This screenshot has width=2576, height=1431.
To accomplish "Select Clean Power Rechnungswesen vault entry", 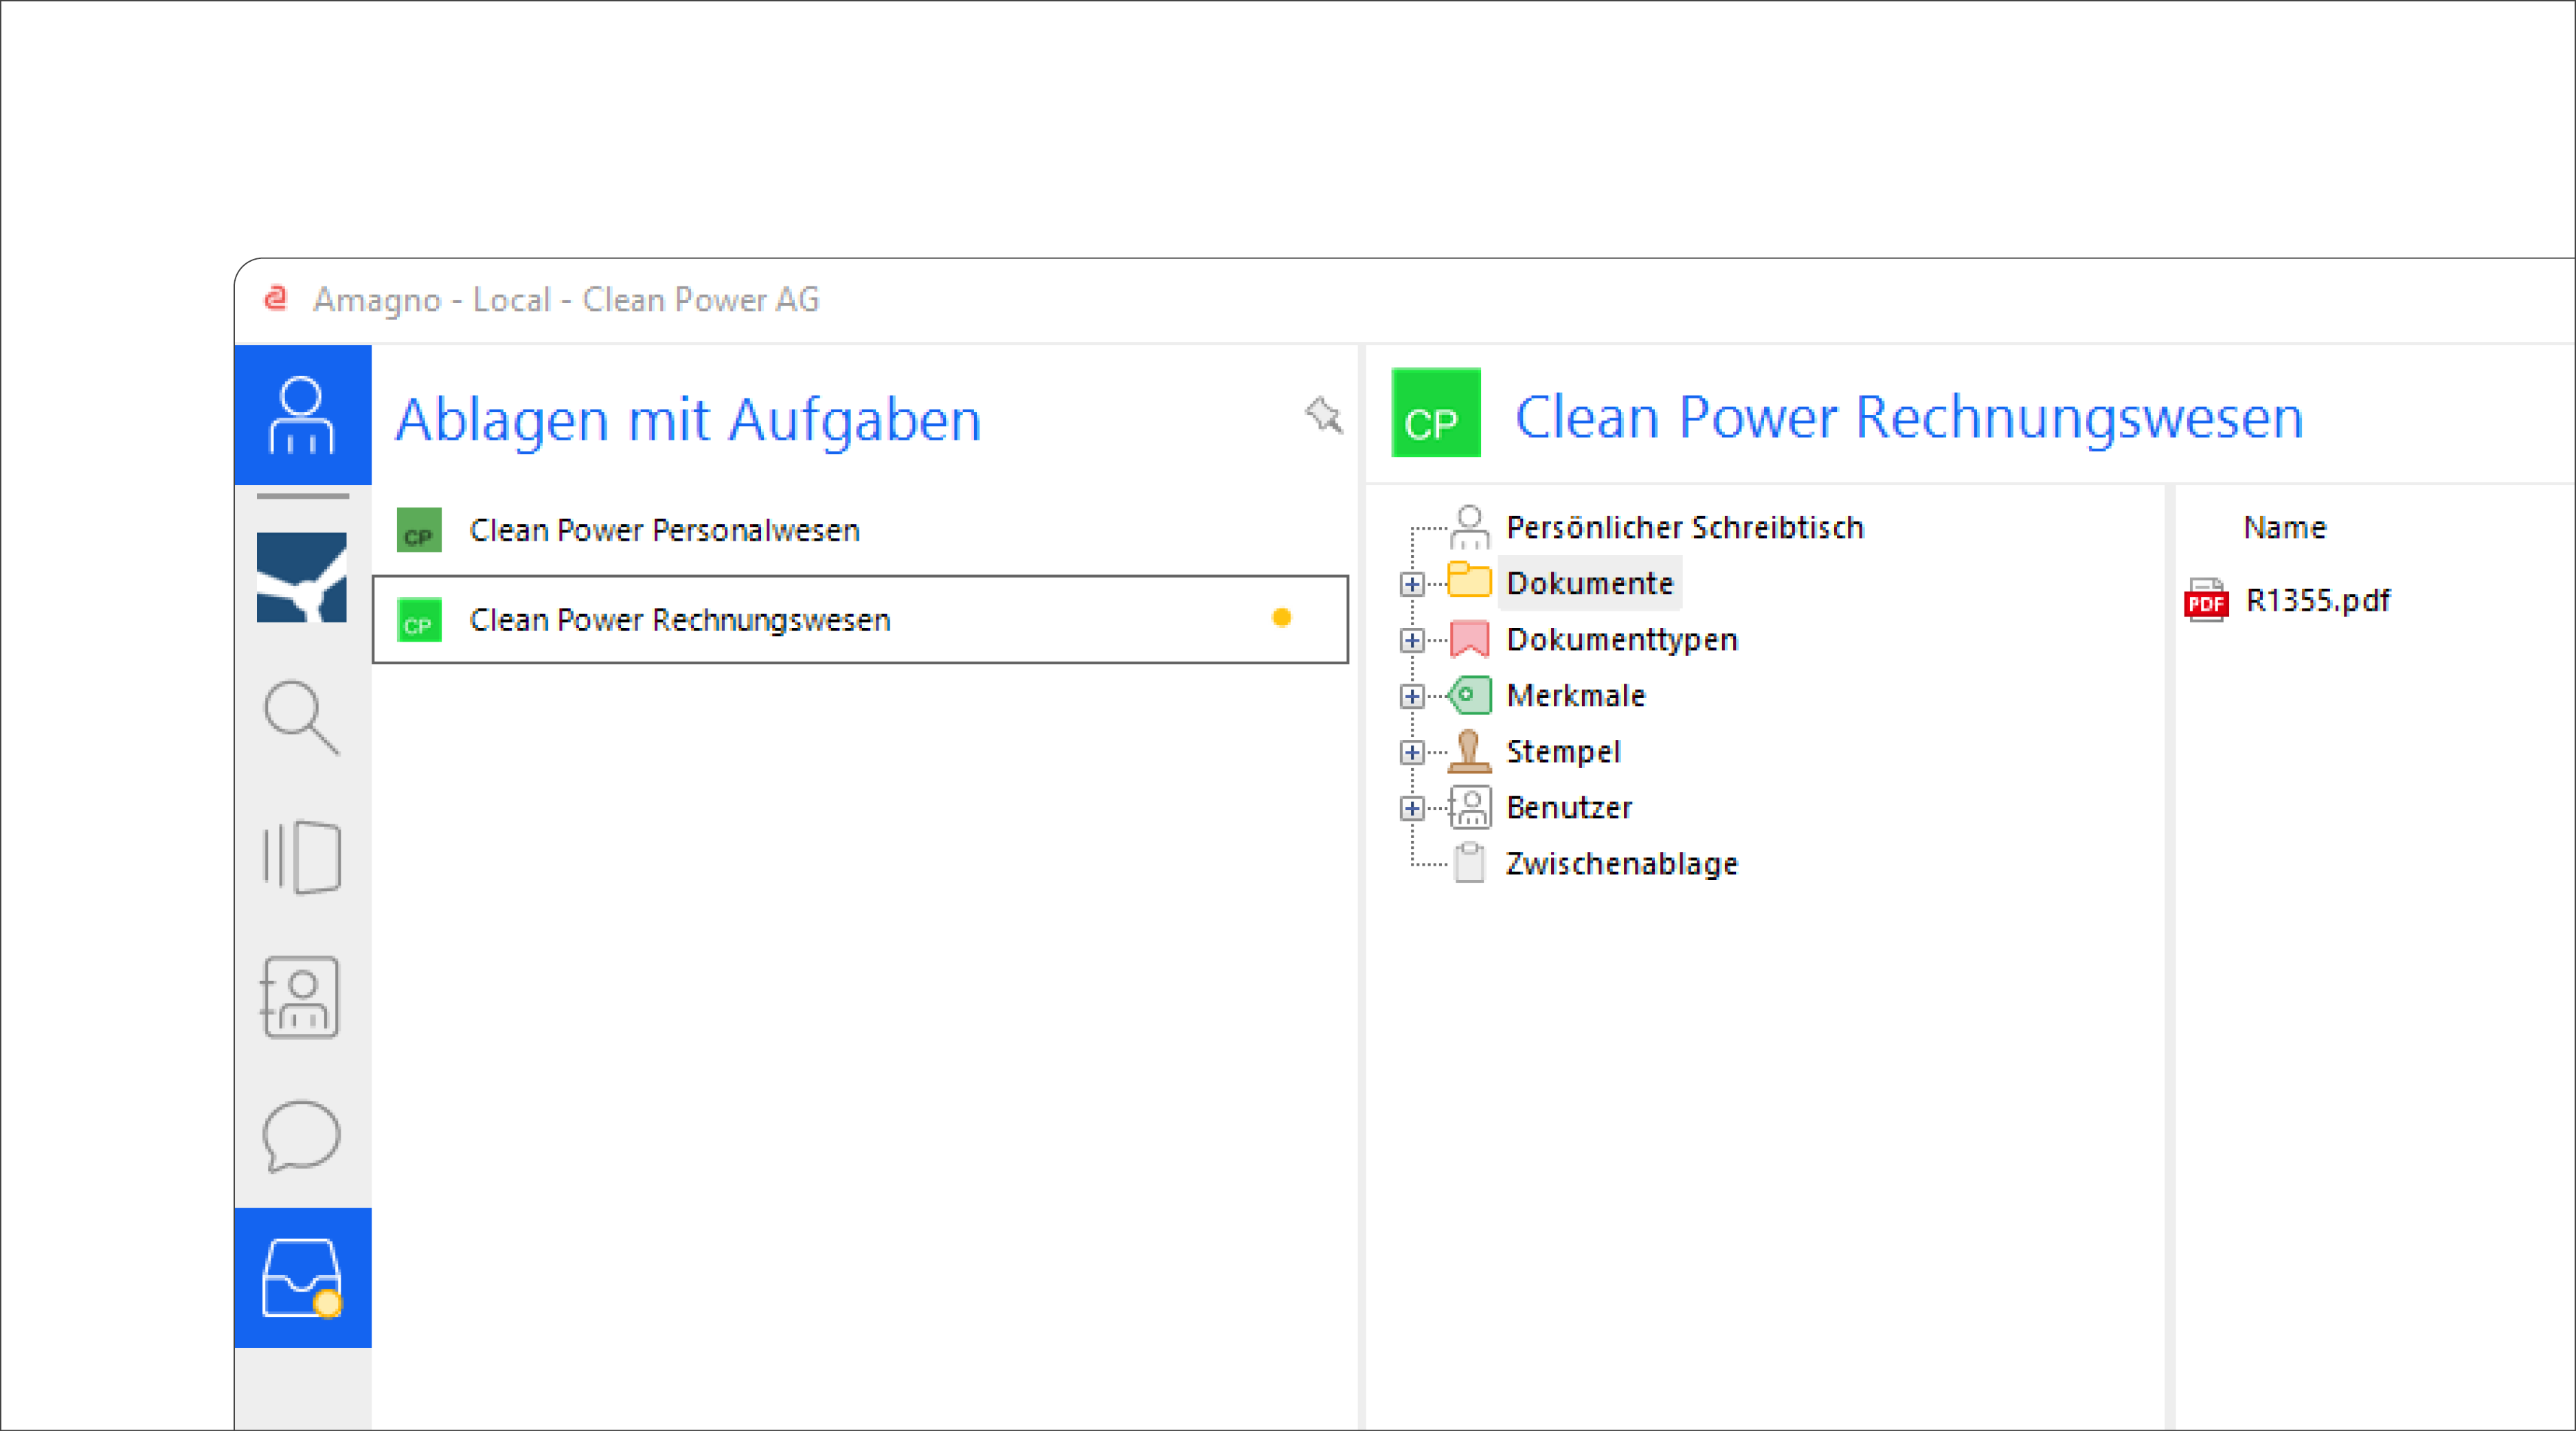I will pyautogui.click(x=860, y=619).
